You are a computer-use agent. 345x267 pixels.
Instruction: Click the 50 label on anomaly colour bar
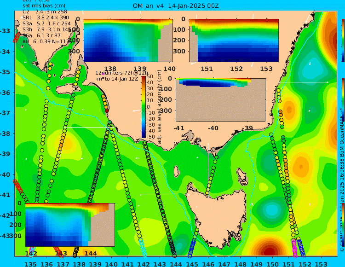(150, 76)
